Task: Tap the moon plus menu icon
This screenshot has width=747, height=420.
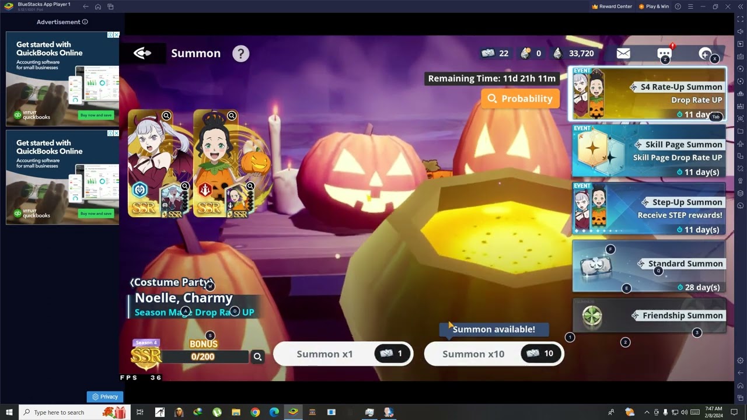Action: 706,54
